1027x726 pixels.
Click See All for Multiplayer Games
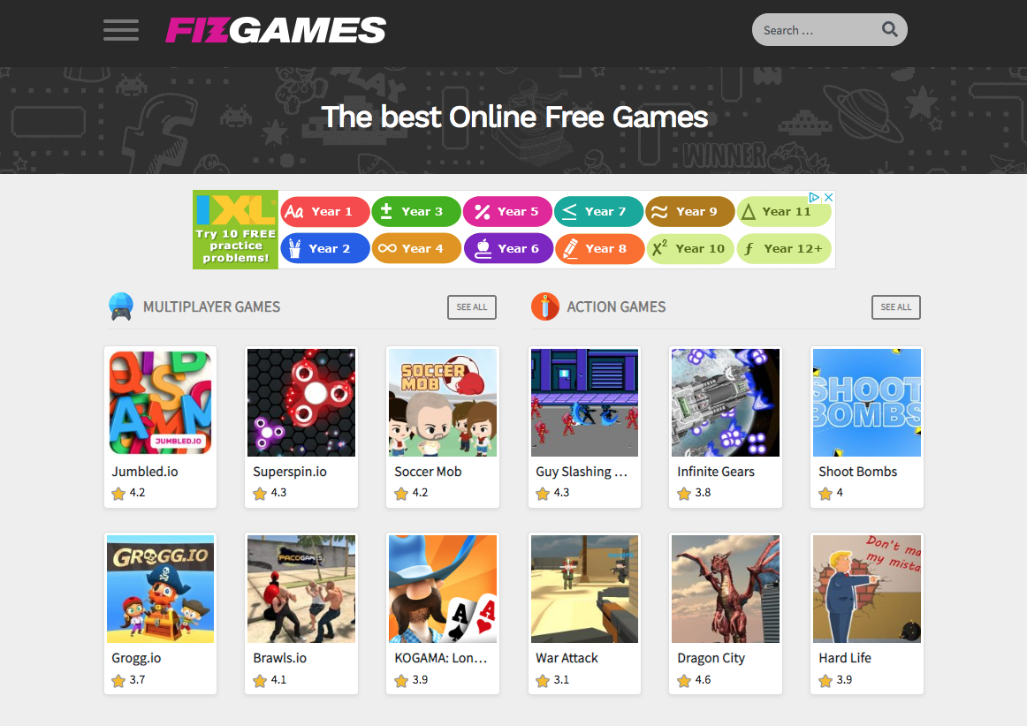472,307
